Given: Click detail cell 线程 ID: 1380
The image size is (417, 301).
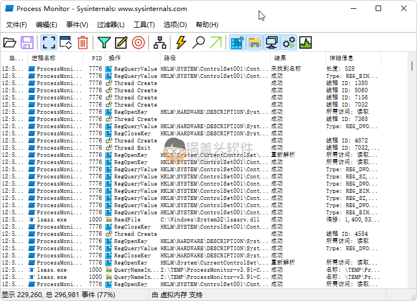Looking at the screenshot, I should pos(347,83).
